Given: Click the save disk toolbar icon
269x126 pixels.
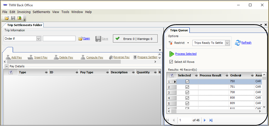Looking at the screenshot, I should click(x=13, y=18).
